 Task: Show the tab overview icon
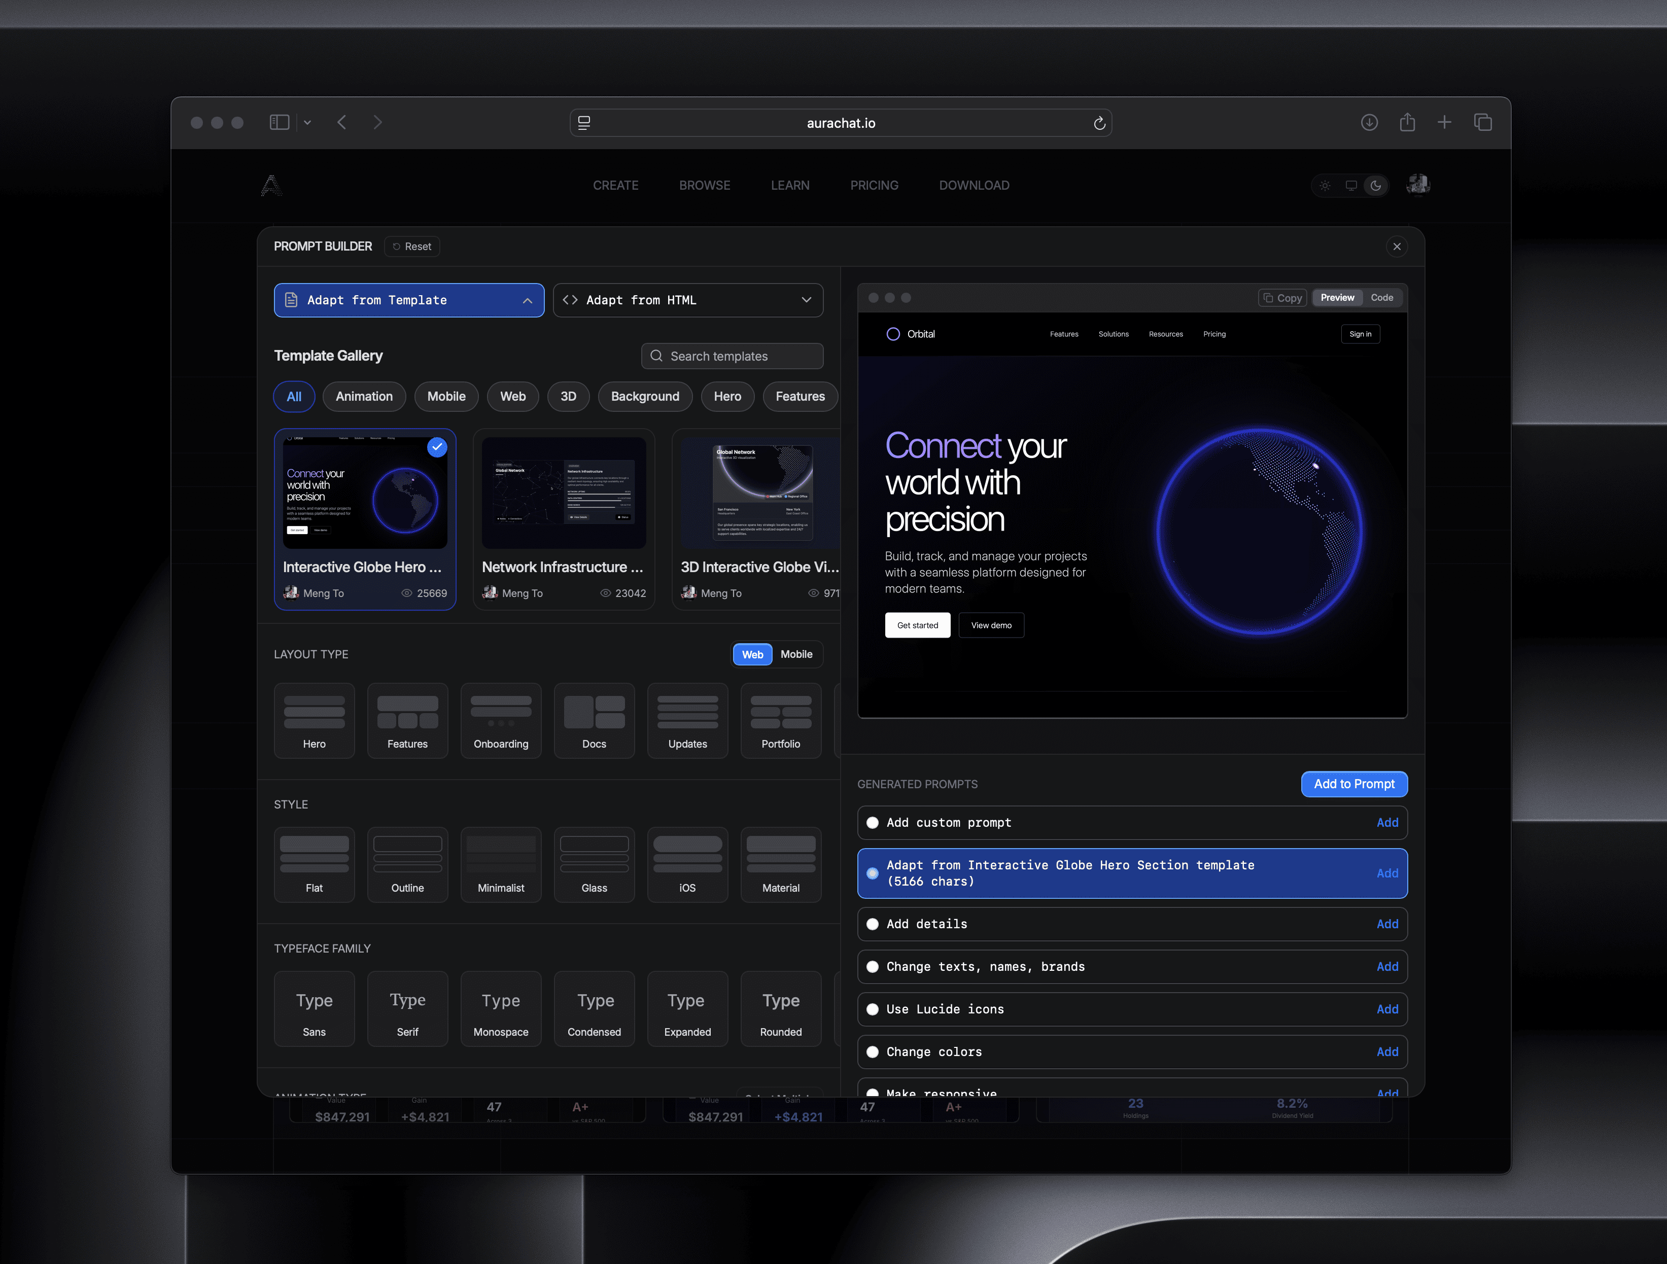click(x=1482, y=122)
